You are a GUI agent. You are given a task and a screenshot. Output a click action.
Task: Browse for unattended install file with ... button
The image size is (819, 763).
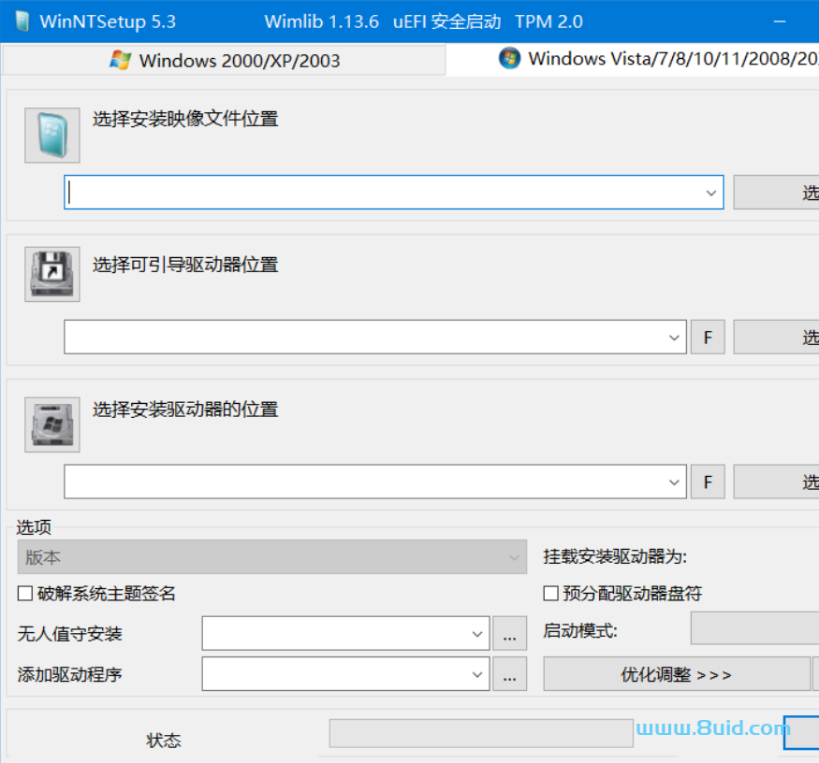tap(510, 634)
